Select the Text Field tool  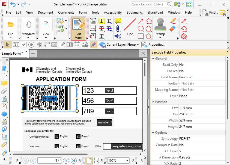[x=16, y=45]
